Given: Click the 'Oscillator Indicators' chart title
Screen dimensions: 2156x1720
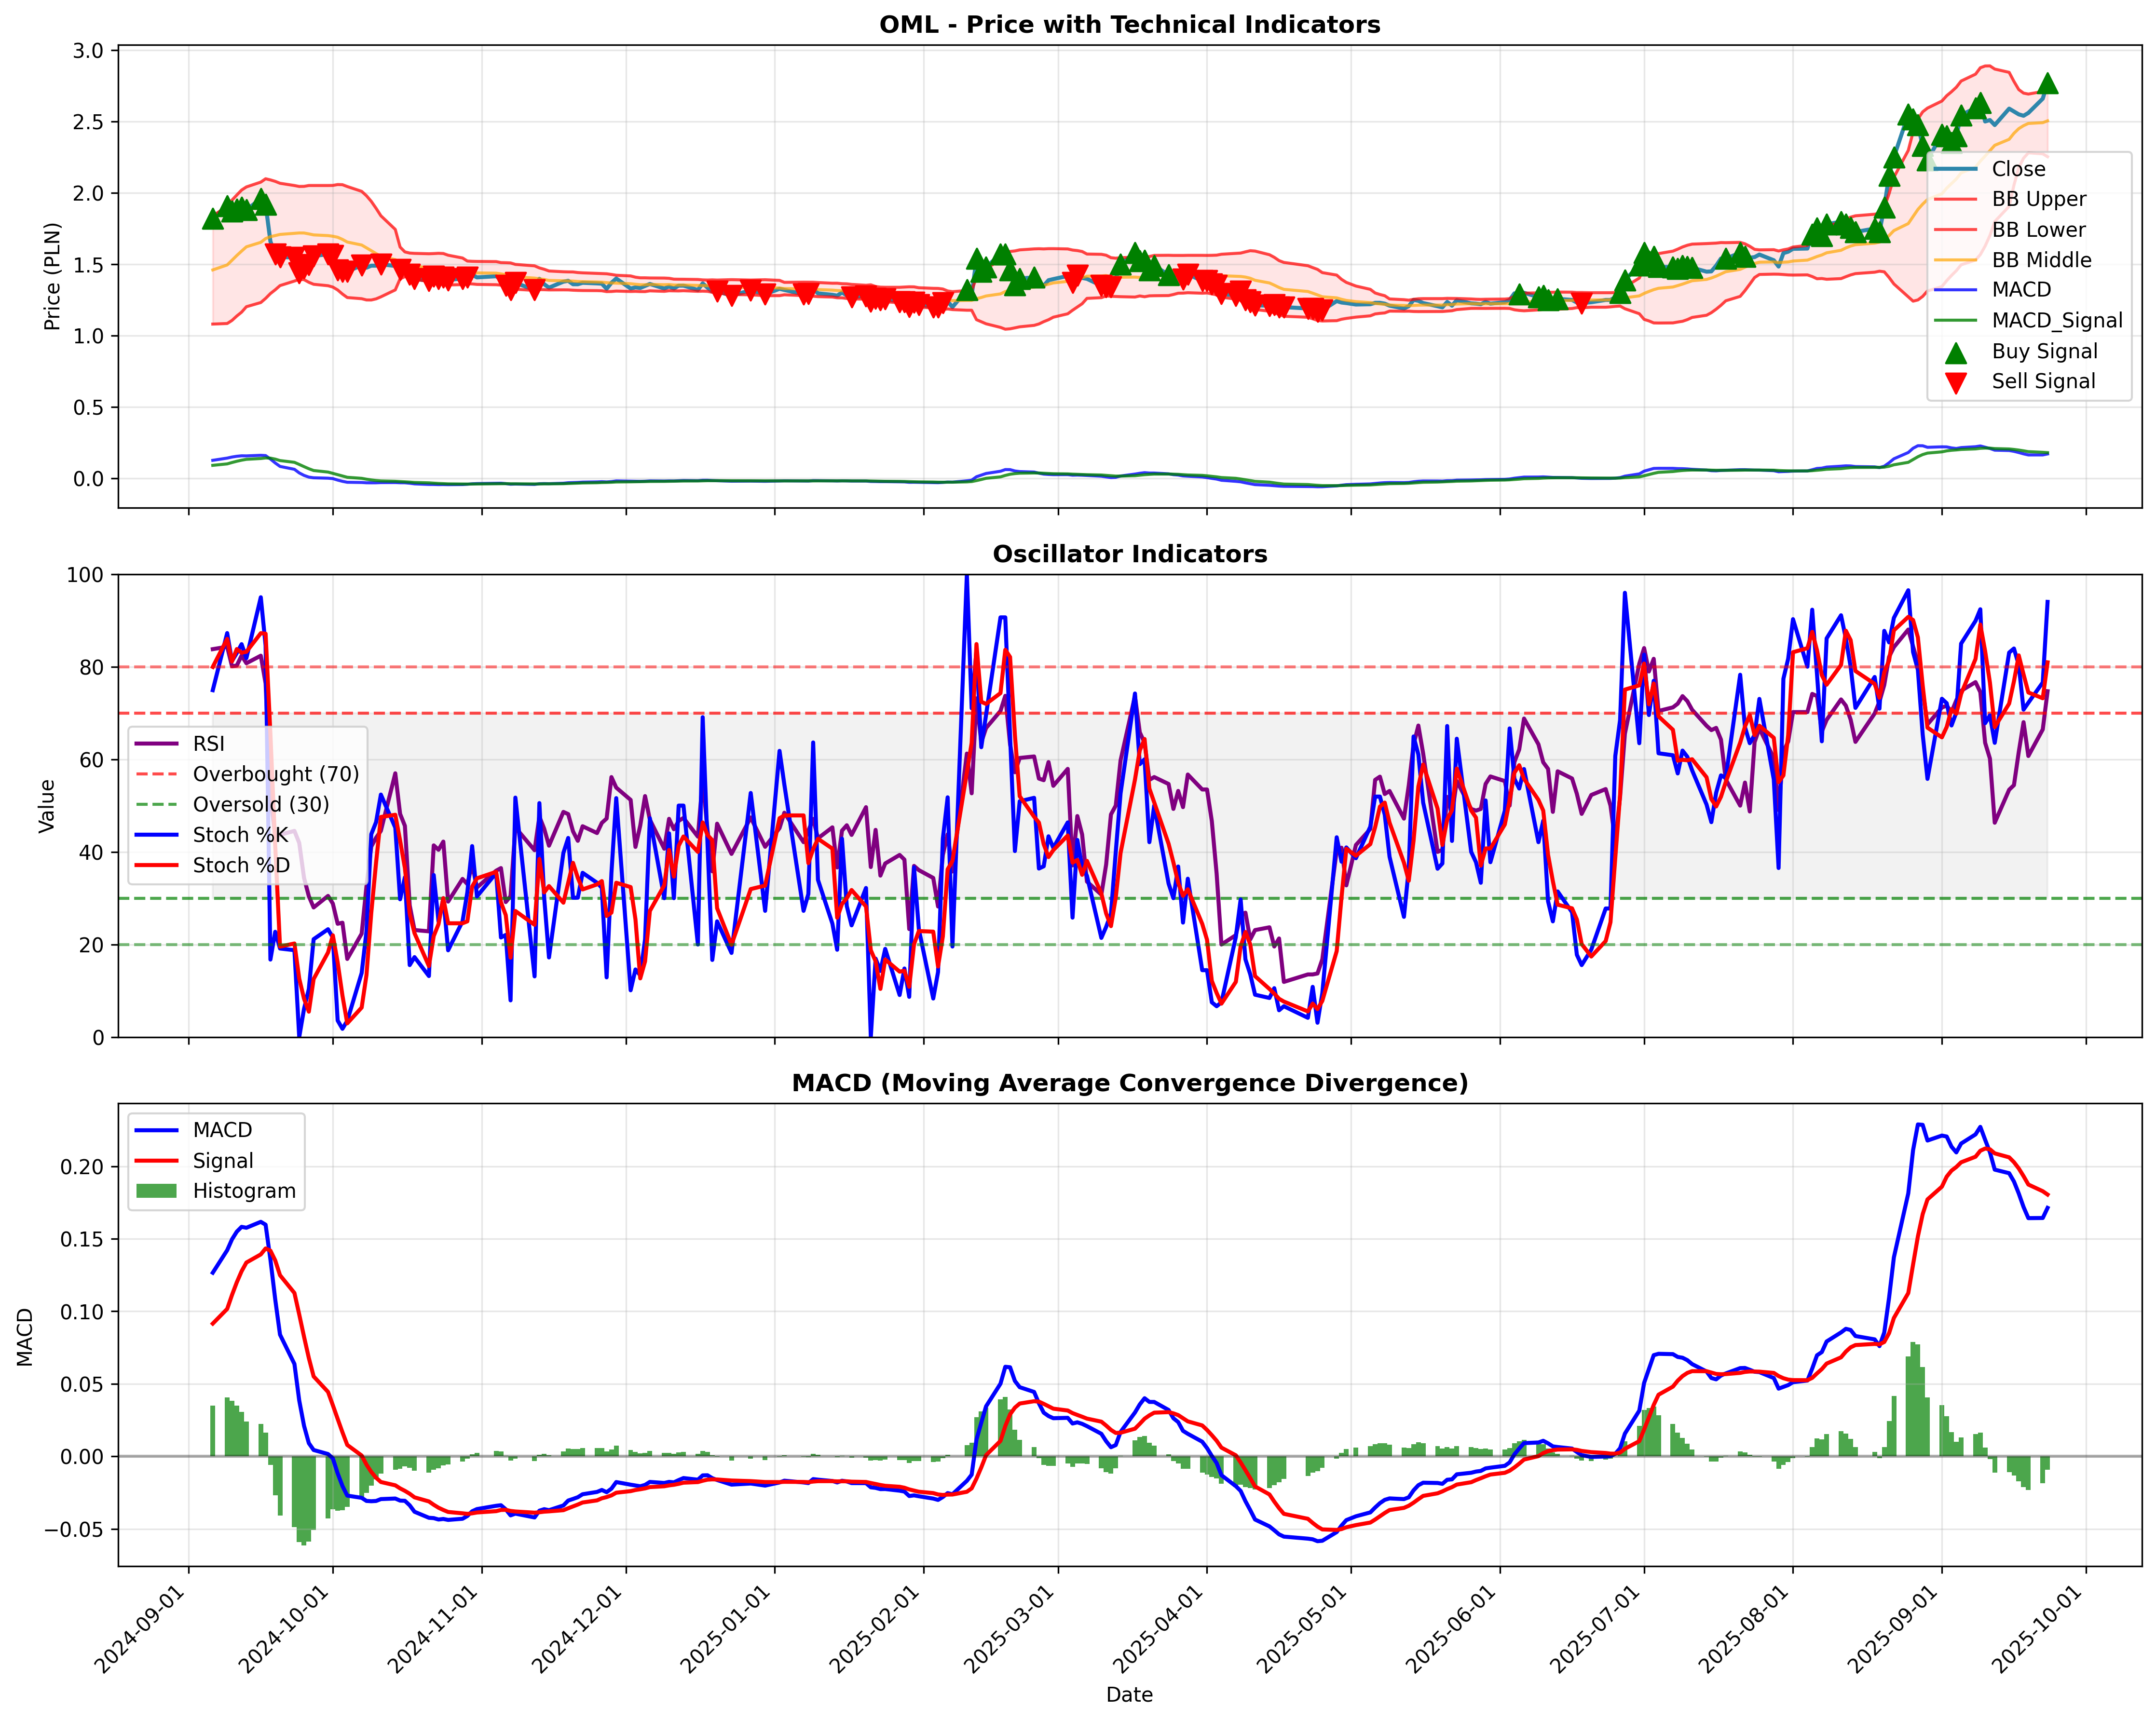Looking at the screenshot, I should (x=1129, y=554).
